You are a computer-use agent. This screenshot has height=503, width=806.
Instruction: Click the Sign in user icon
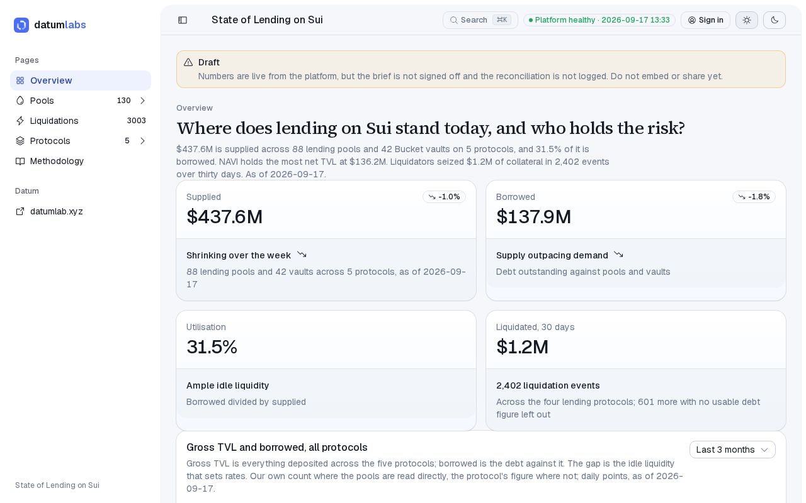point(692,20)
